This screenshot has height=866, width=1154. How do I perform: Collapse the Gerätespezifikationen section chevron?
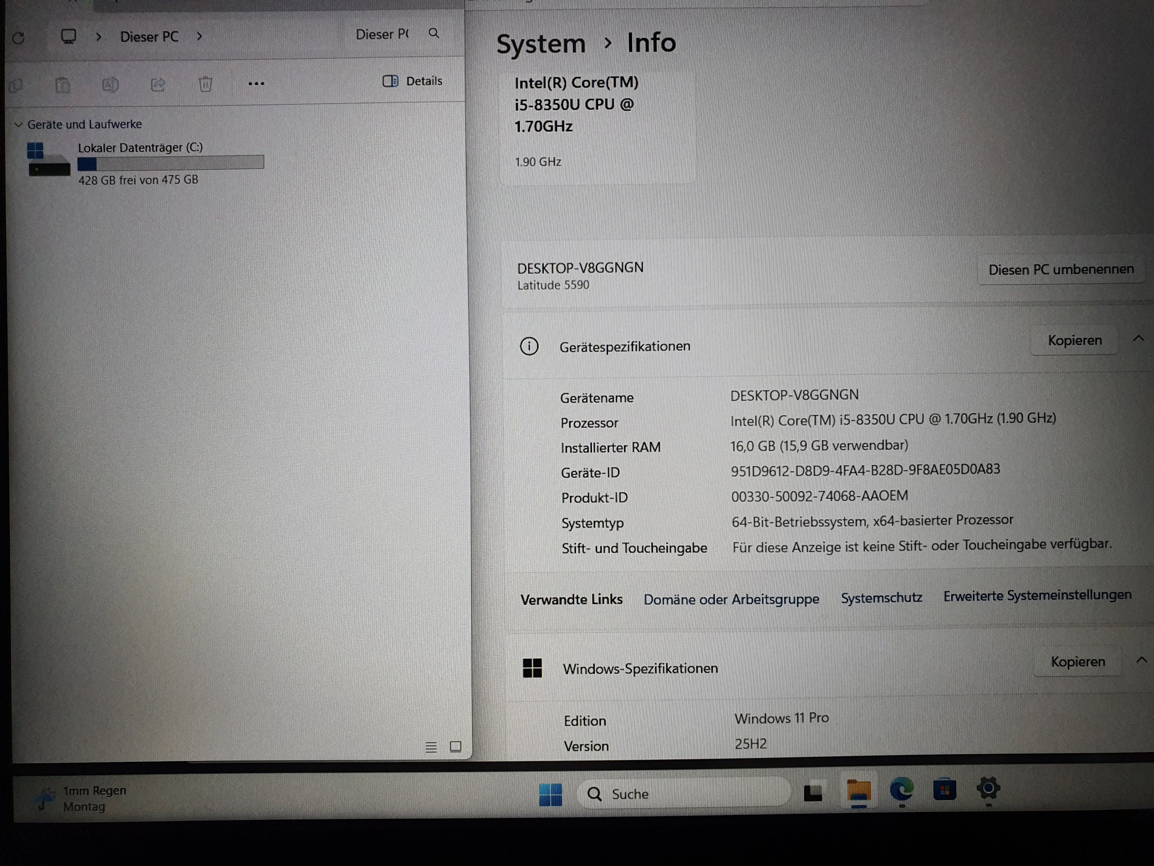[x=1138, y=339]
